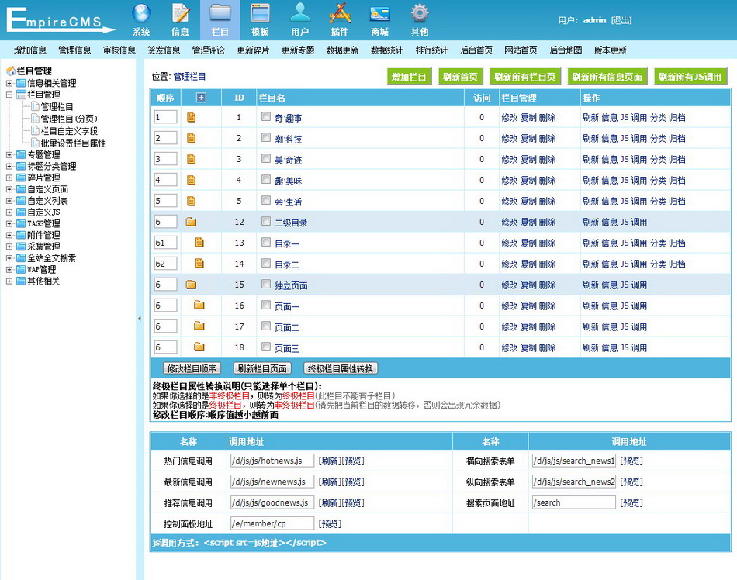Check the box for 美·奇迹
The image size is (737, 580).
(x=266, y=158)
